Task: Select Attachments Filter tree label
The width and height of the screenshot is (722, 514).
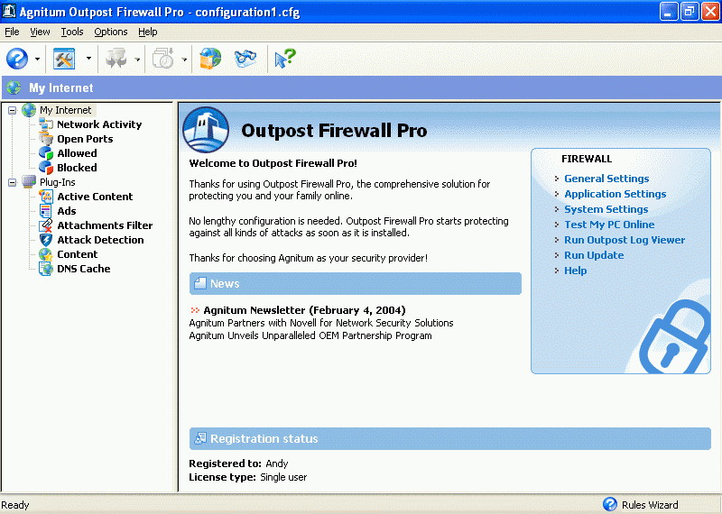Action: pyautogui.click(x=105, y=225)
